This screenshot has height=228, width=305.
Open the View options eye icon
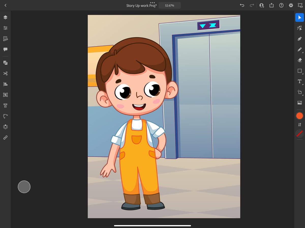pos(300,5)
